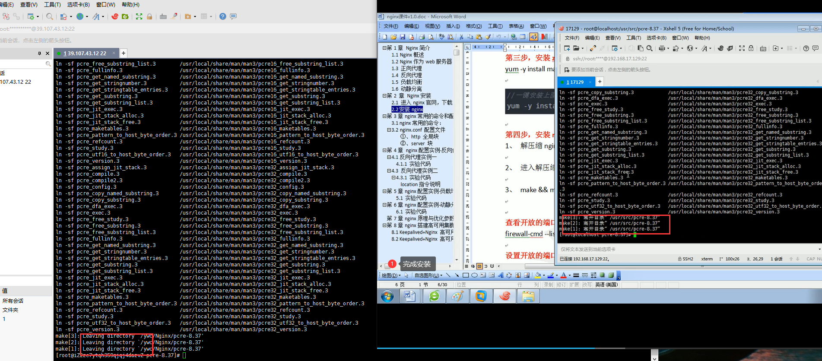Pin the left session manager panel

tap(39, 54)
